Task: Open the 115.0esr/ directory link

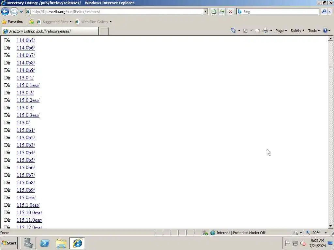Action: 26,198
